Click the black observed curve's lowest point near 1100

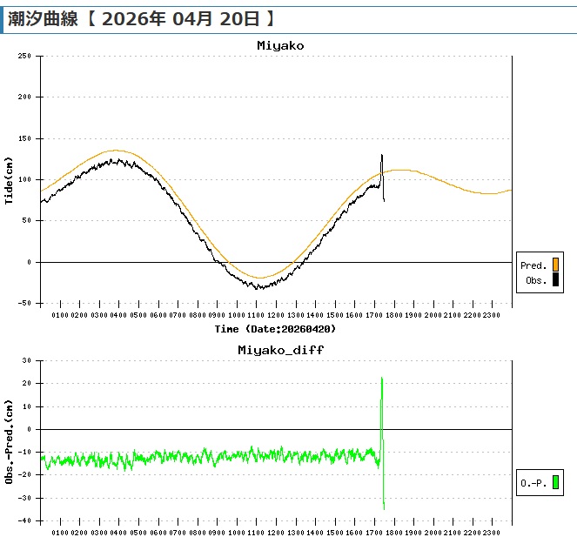[258, 287]
